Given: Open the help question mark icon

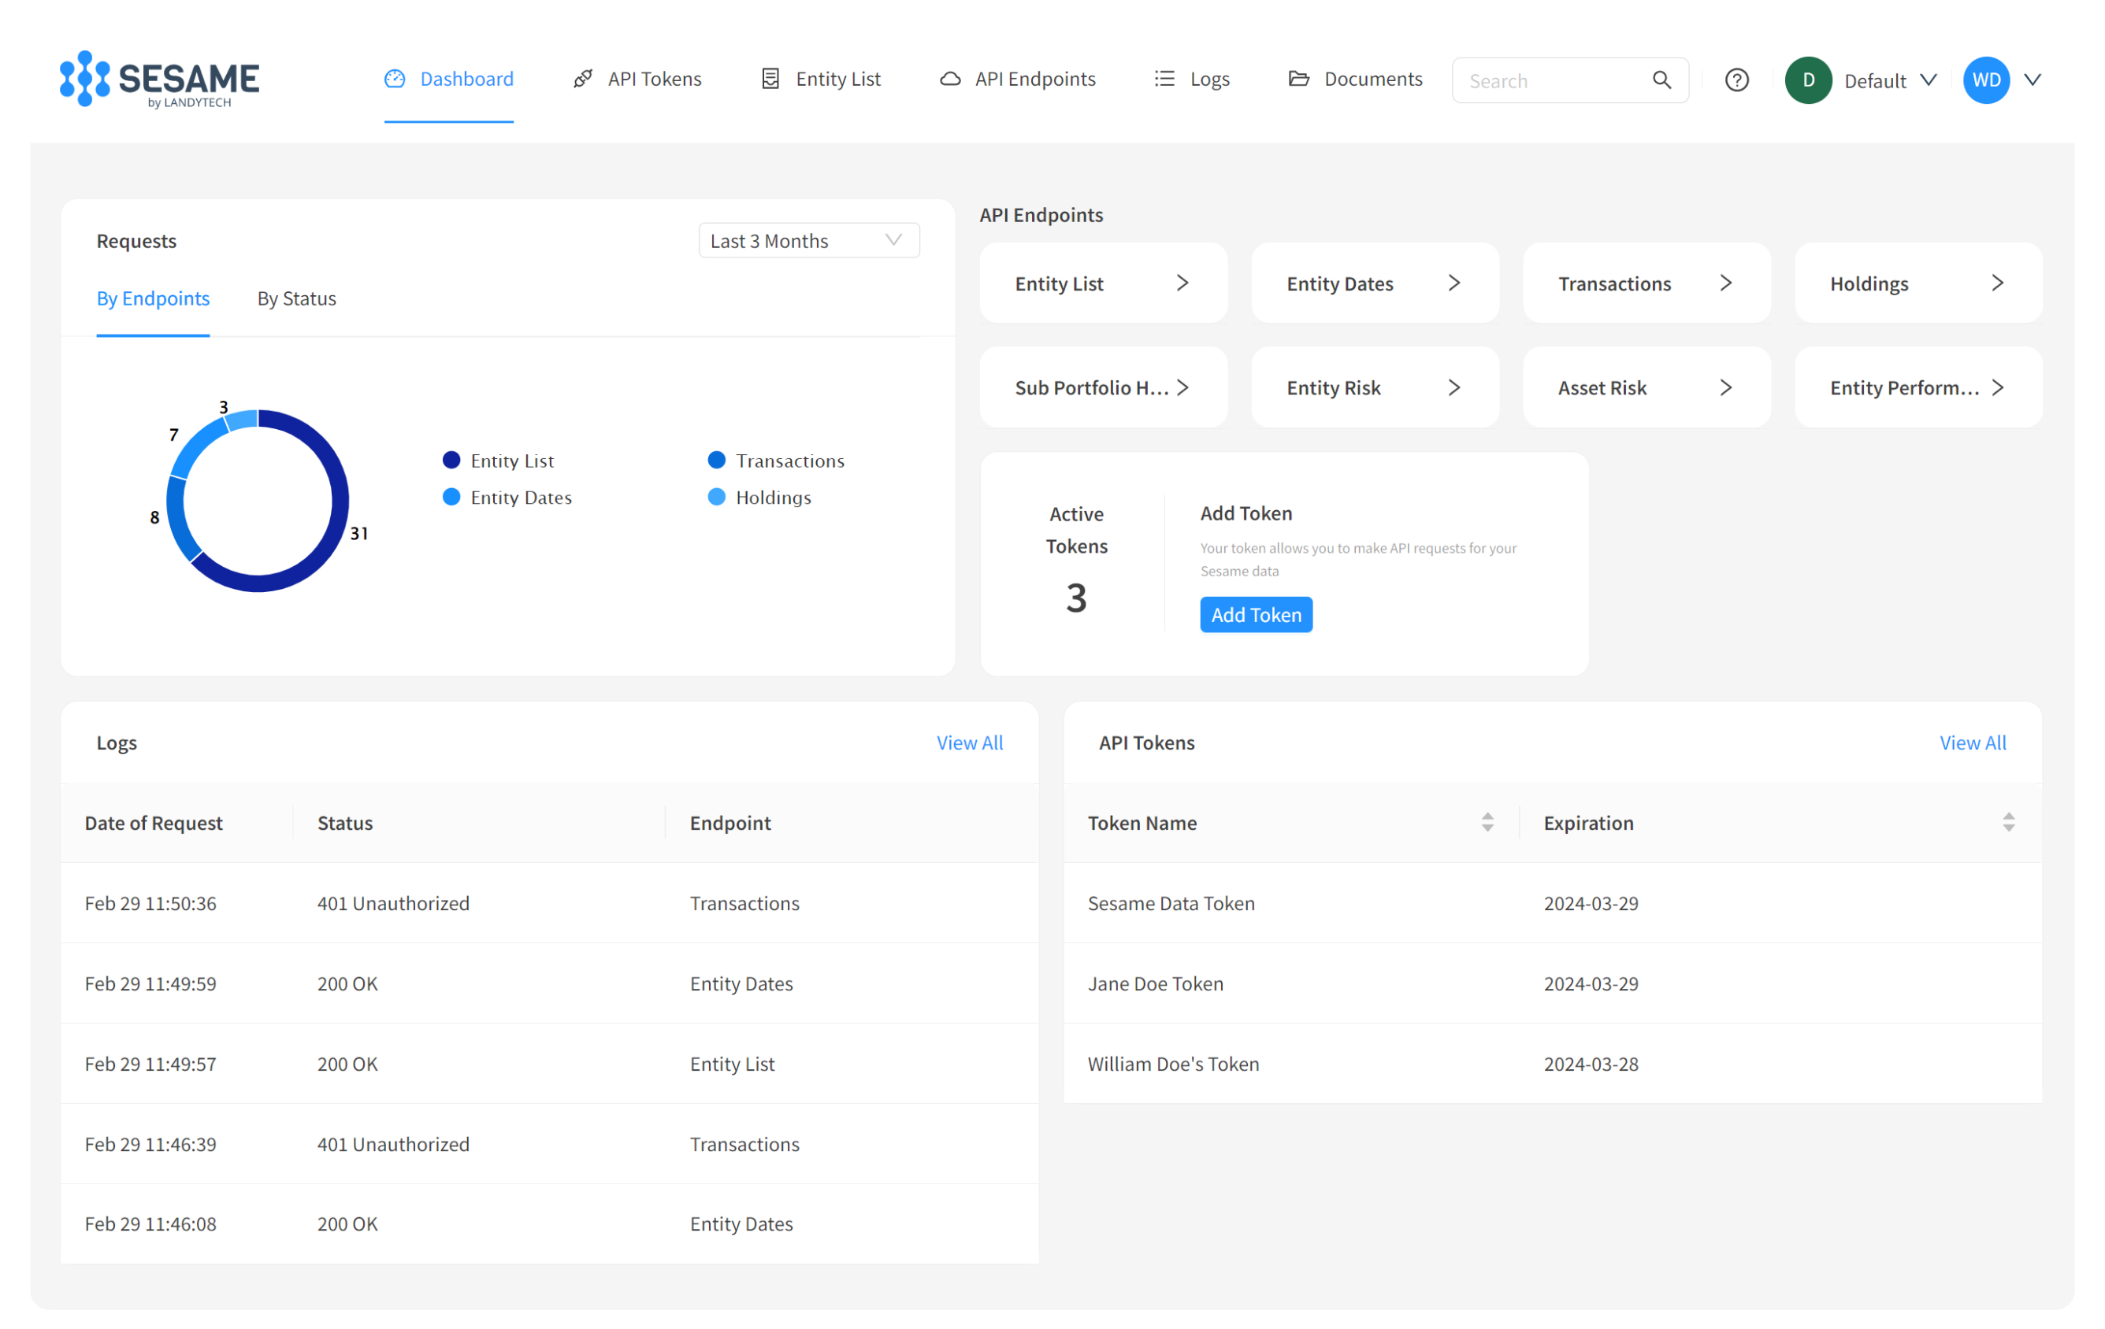Looking at the screenshot, I should click(x=1737, y=80).
